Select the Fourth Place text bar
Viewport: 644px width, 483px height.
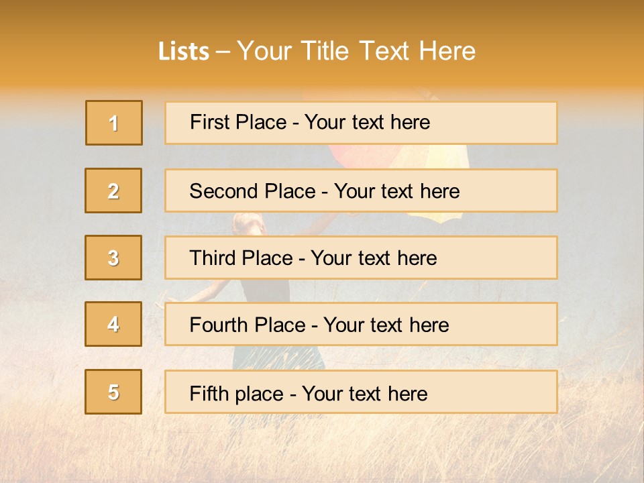click(361, 324)
